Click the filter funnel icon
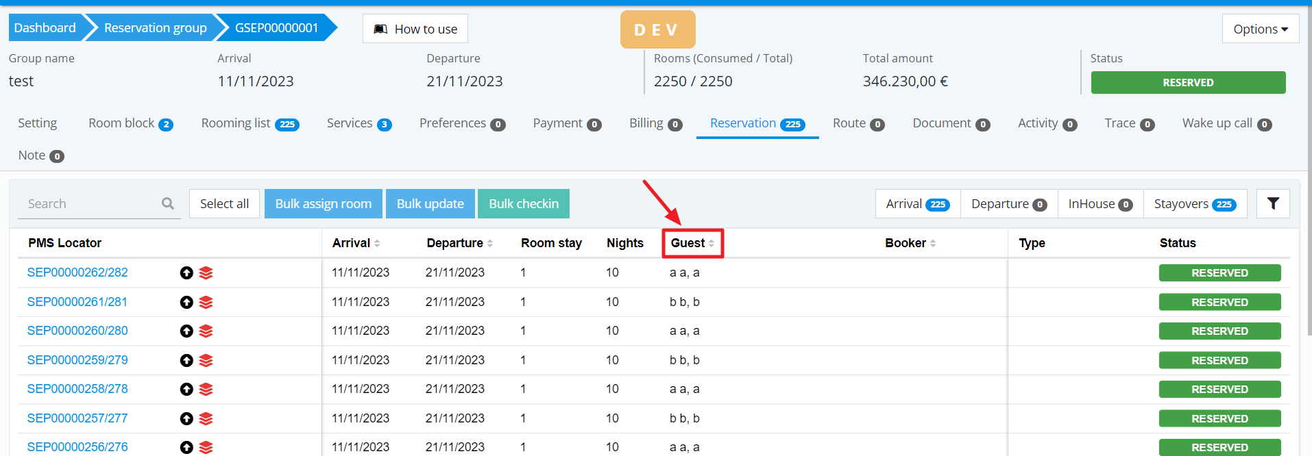 pyautogui.click(x=1273, y=203)
